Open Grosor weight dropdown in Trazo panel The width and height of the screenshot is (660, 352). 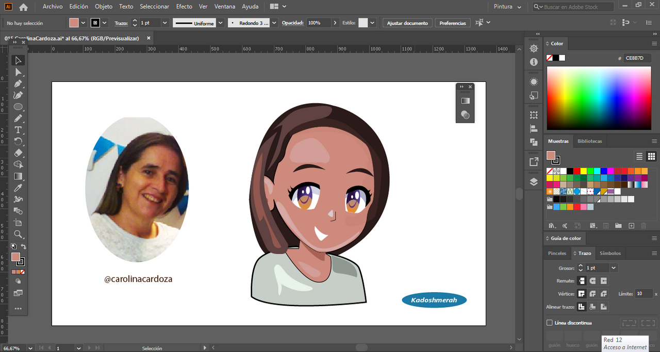pos(614,268)
